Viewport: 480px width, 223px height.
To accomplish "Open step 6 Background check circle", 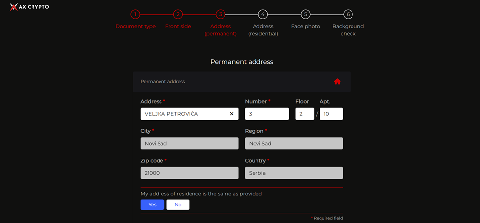I will point(348,14).
